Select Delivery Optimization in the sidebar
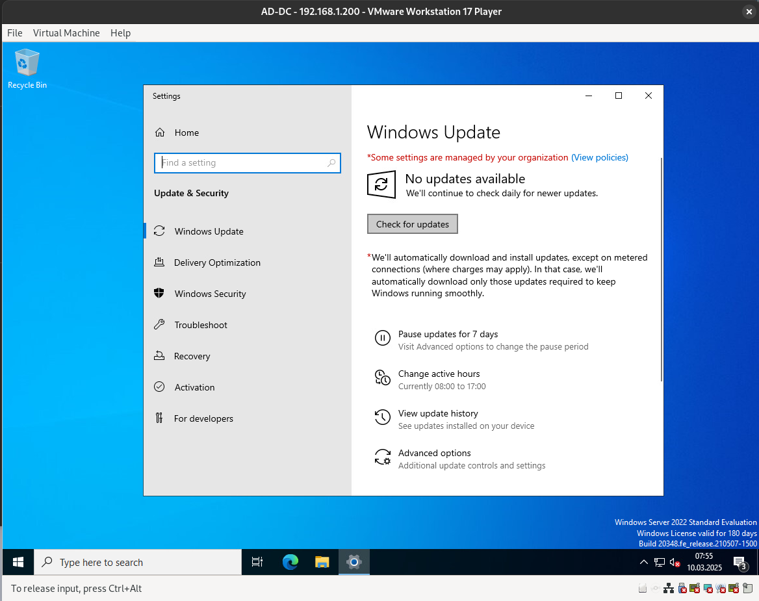The image size is (759, 601). (217, 262)
